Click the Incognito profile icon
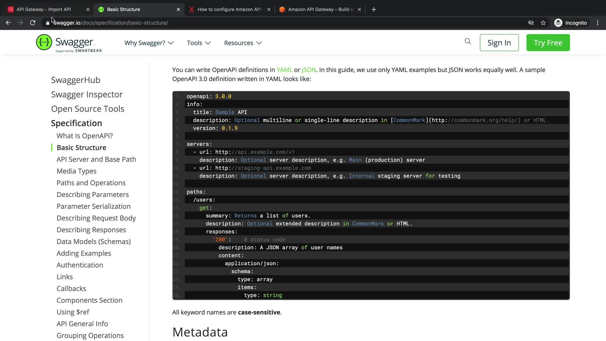 pos(558,23)
